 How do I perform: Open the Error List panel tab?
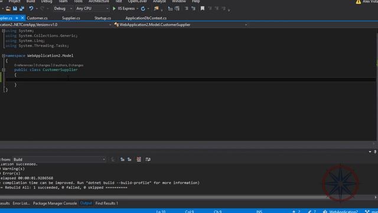pos(21,204)
